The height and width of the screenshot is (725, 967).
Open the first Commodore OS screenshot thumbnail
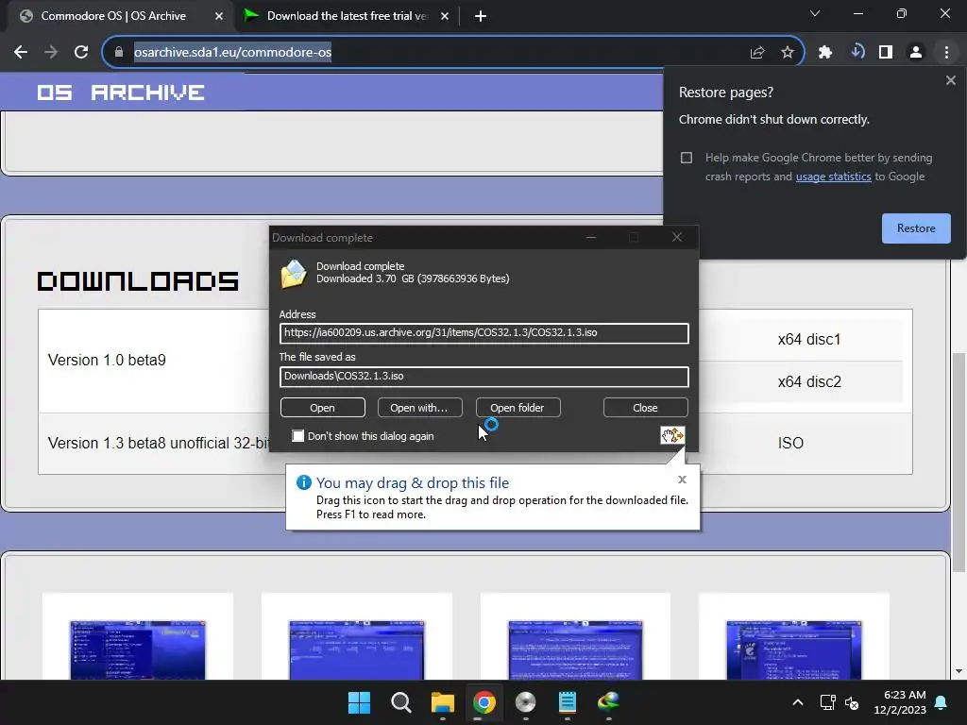click(138, 649)
